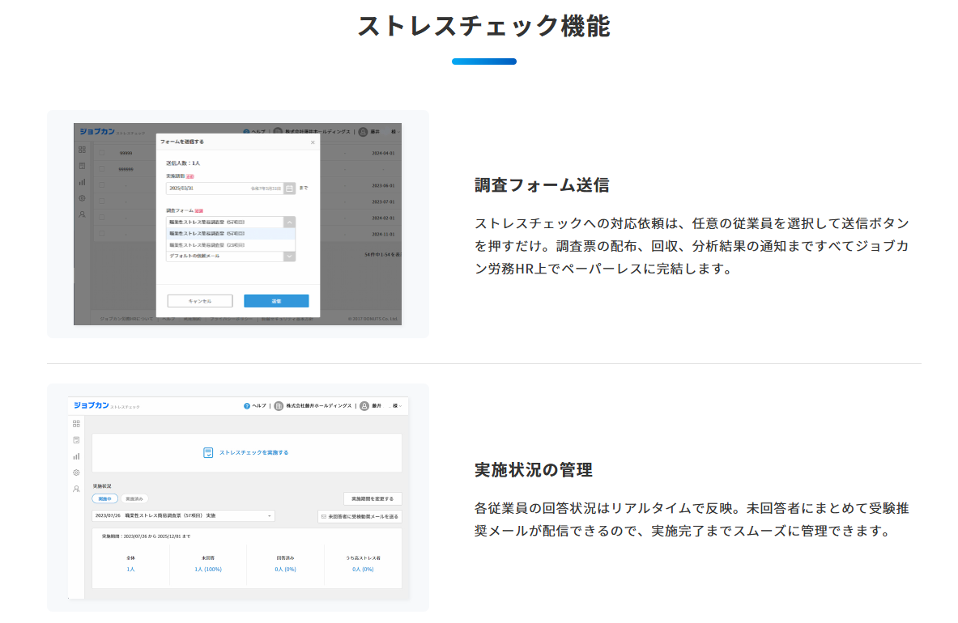Tick the checkbox for row 99999
The image size is (958, 623).
coord(102,153)
